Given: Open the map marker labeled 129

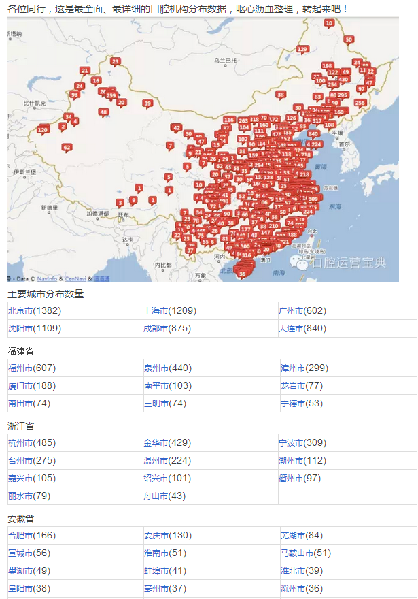Looking at the screenshot, I should coord(302,50).
